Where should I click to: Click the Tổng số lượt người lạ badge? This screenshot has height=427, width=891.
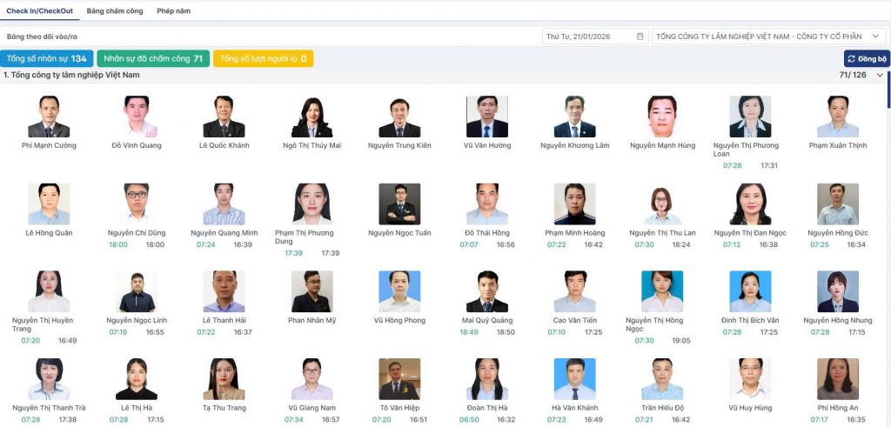coord(263,58)
